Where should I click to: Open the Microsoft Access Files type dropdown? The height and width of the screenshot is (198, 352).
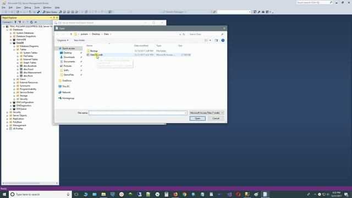click(x=207, y=113)
